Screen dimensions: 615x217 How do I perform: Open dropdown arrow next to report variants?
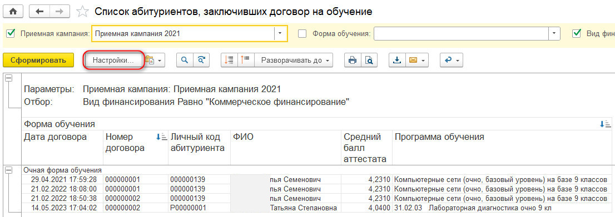160,60
